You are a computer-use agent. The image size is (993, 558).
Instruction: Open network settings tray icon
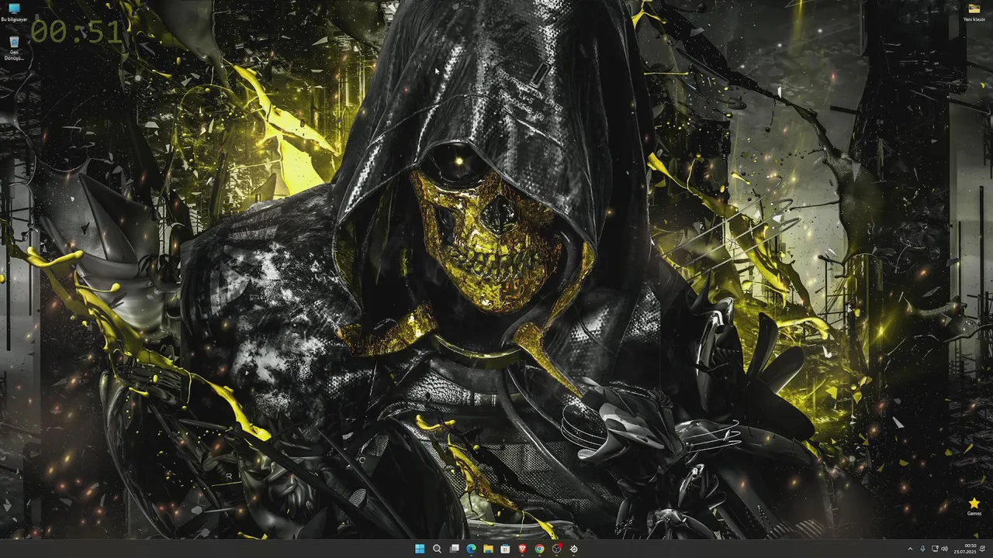point(935,549)
